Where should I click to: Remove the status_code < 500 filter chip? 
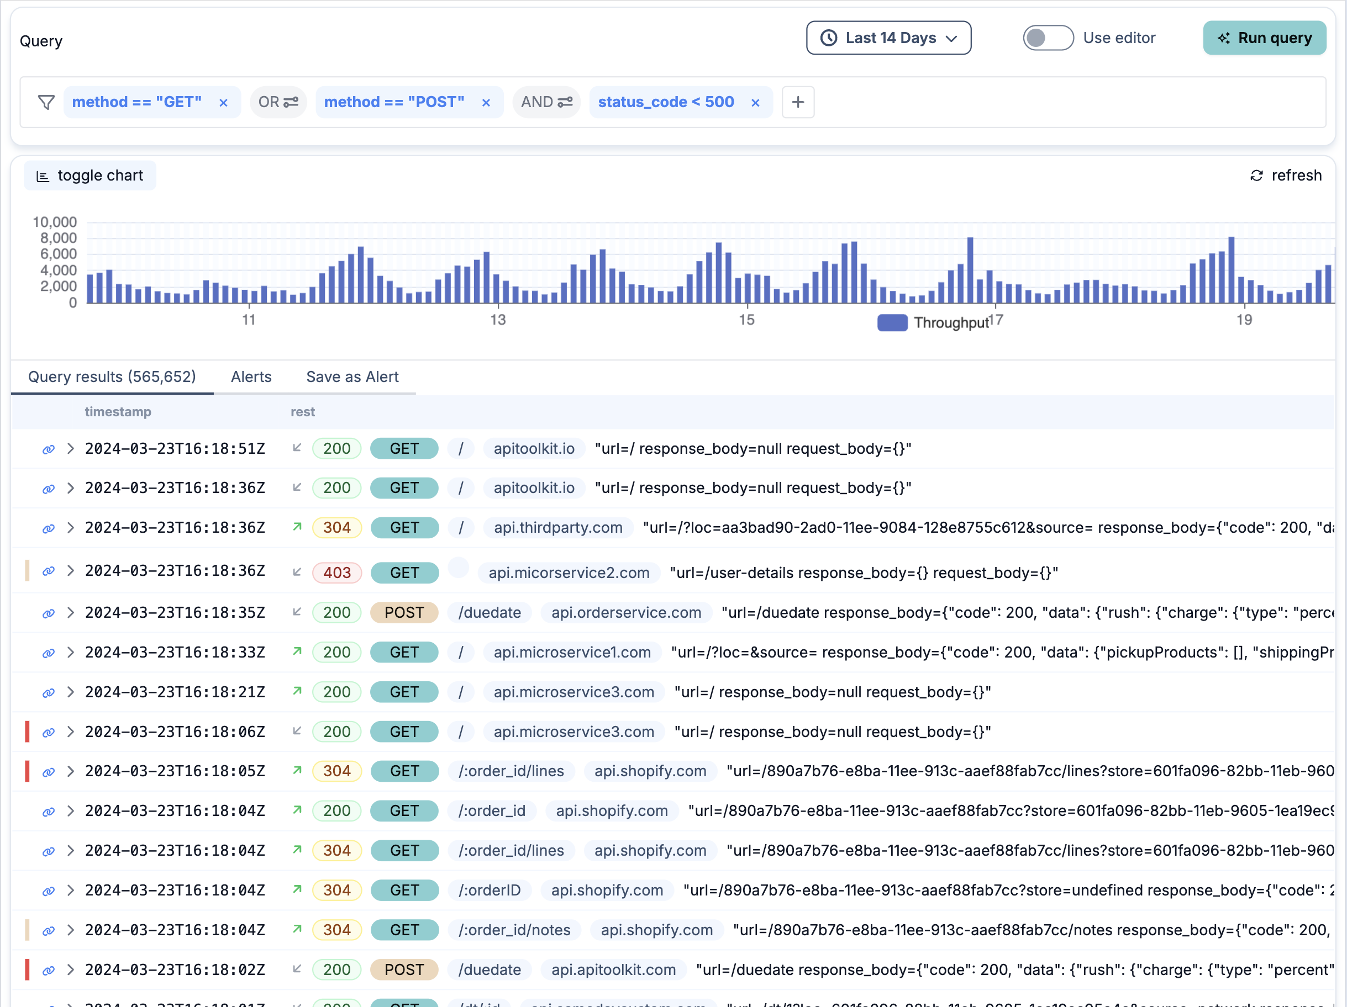click(755, 102)
